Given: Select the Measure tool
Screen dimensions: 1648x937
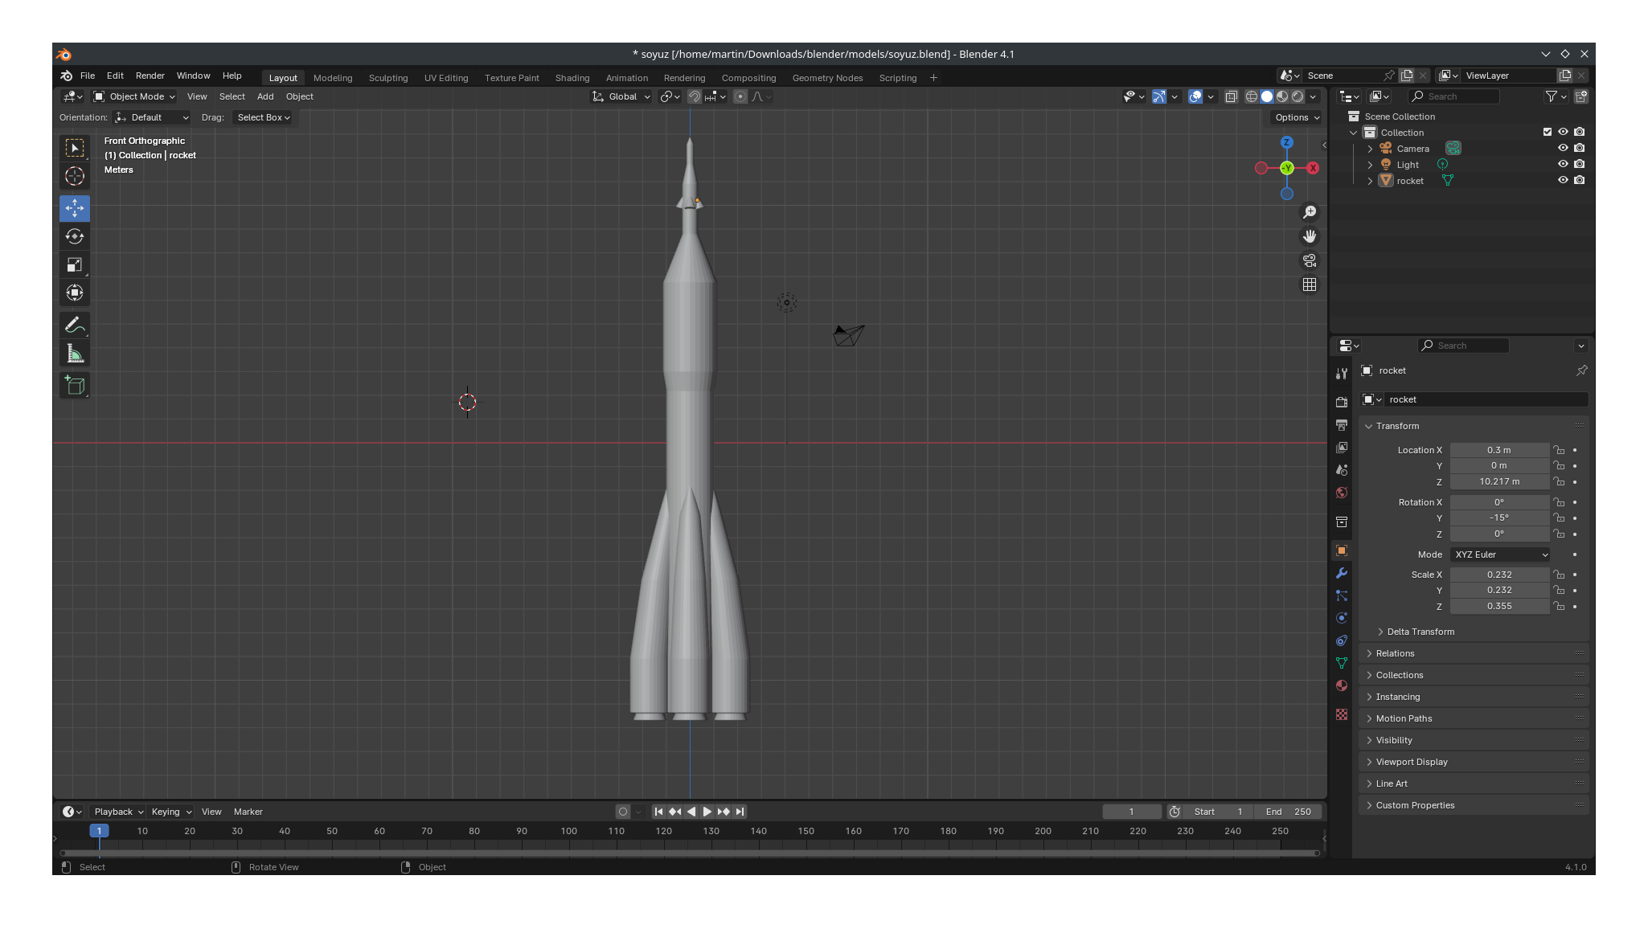Looking at the screenshot, I should [75, 354].
